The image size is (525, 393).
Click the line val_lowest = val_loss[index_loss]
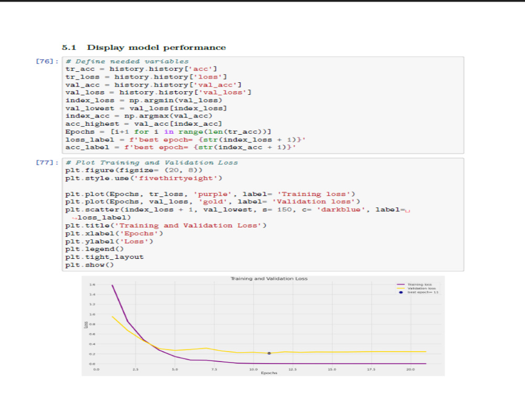[x=146, y=108]
